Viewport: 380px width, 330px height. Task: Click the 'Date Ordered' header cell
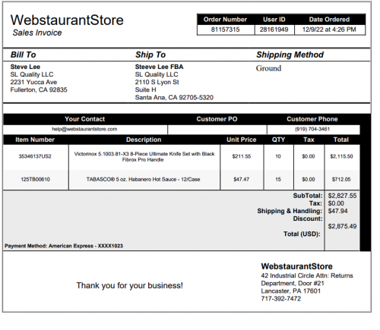coord(329,20)
